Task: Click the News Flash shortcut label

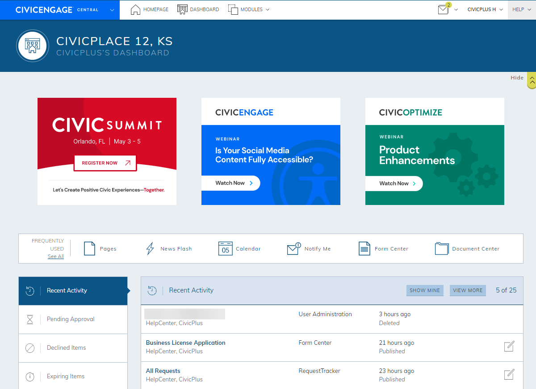Action: (176, 249)
